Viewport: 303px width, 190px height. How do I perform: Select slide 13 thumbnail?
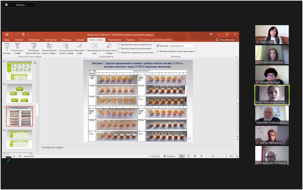[19, 70]
